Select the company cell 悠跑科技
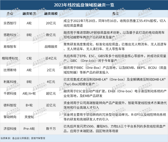 (x=10, y=35)
